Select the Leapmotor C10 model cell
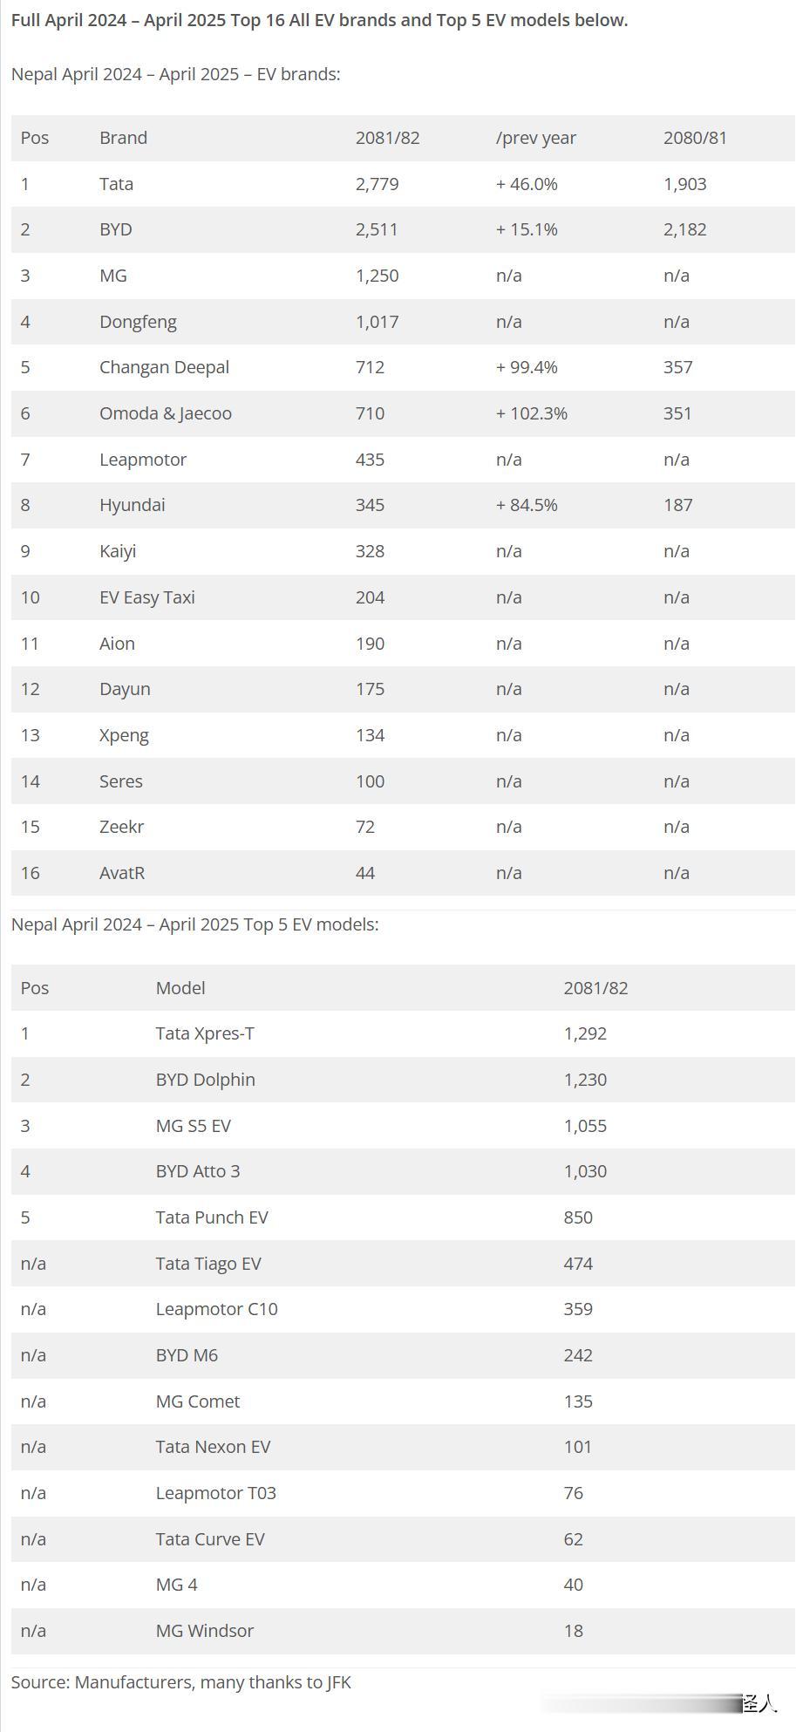Viewport: 796px width, 1732px height. click(217, 1309)
